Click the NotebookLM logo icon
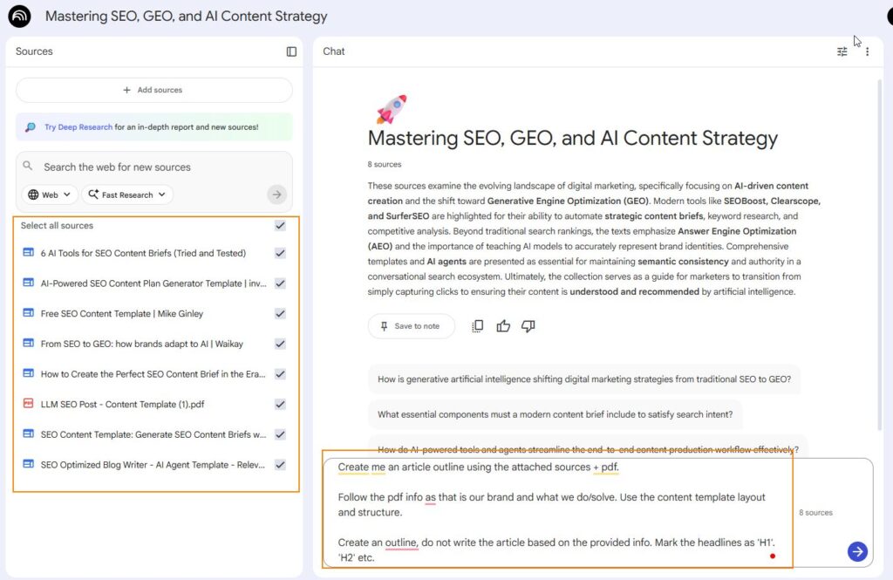 [x=19, y=16]
